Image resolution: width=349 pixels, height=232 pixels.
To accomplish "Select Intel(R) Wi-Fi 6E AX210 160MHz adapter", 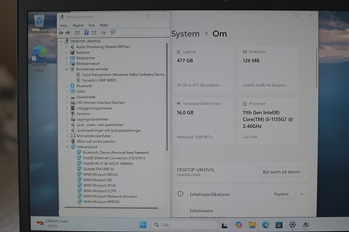I will (107, 164).
